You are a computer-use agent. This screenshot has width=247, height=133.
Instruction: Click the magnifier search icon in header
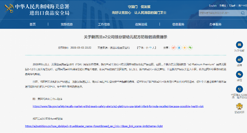coord(243,13)
